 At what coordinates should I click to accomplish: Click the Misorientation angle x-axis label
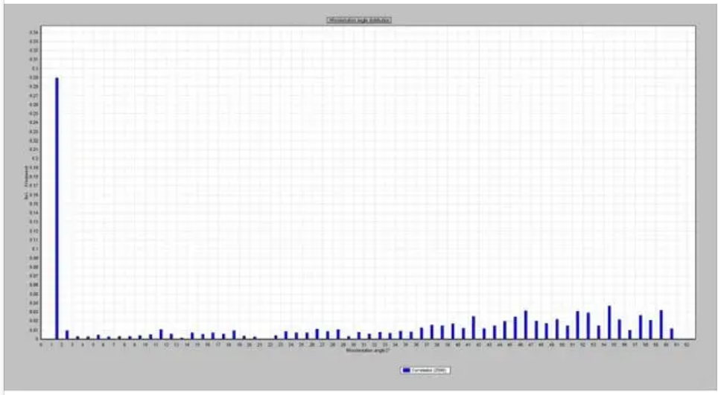point(368,350)
